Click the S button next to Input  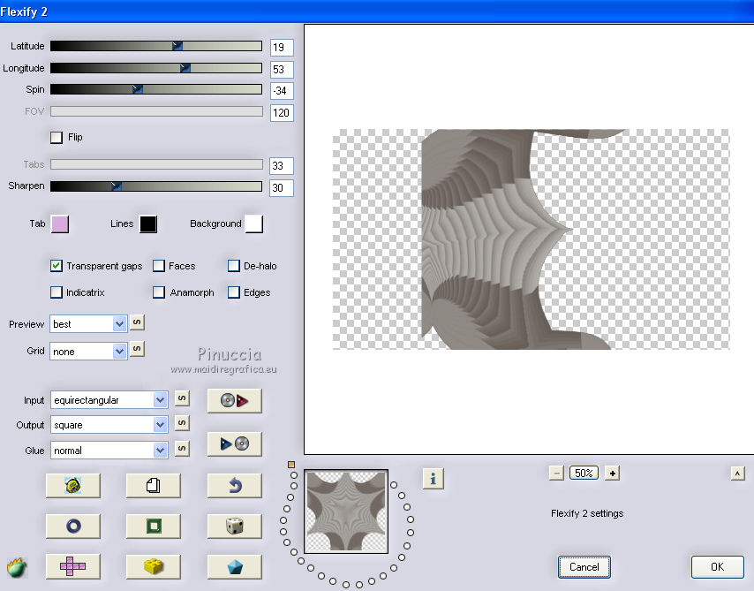[x=182, y=398]
